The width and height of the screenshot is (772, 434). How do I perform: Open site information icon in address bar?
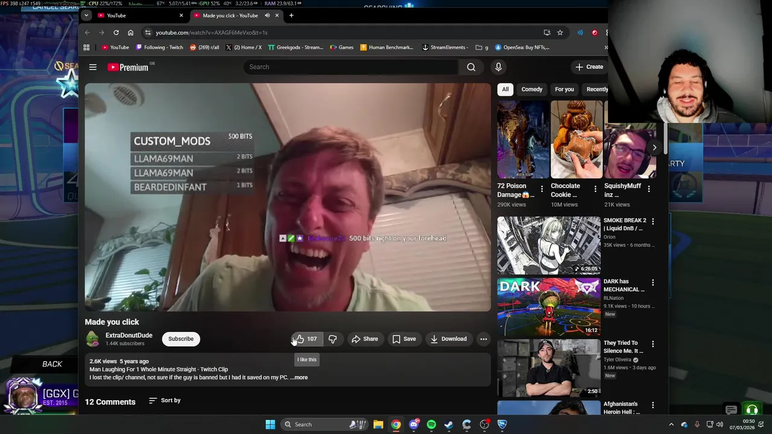[148, 33]
